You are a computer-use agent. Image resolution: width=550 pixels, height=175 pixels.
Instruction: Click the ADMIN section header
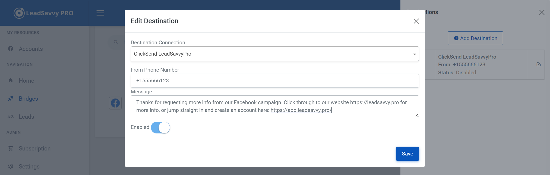coord(14,132)
